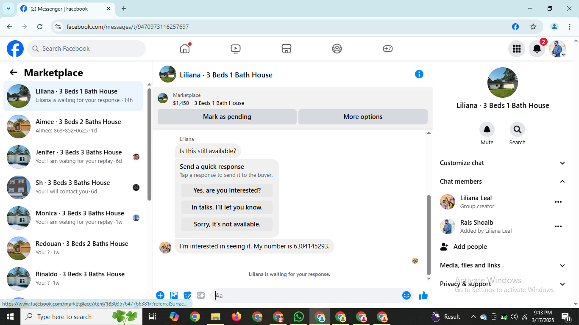The height and width of the screenshot is (325, 579).
Task: Open the Aimee 3 Beds 2 Baths House chat
Action: click(x=73, y=127)
